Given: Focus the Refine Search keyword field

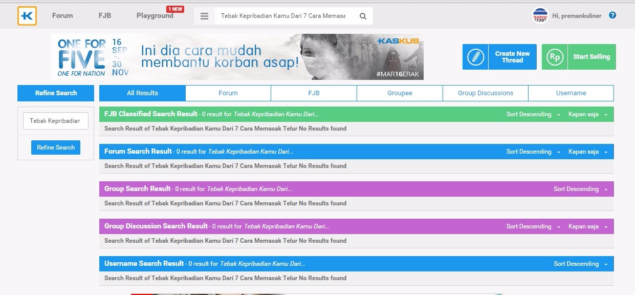Looking at the screenshot, I should pyautogui.click(x=56, y=121).
